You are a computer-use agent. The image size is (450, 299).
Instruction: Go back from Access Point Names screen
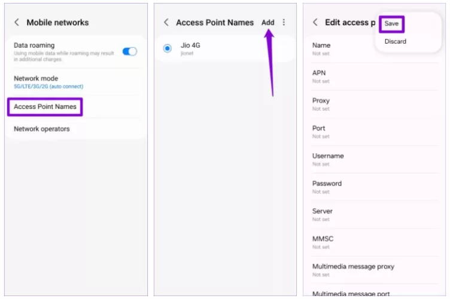click(166, 23)
